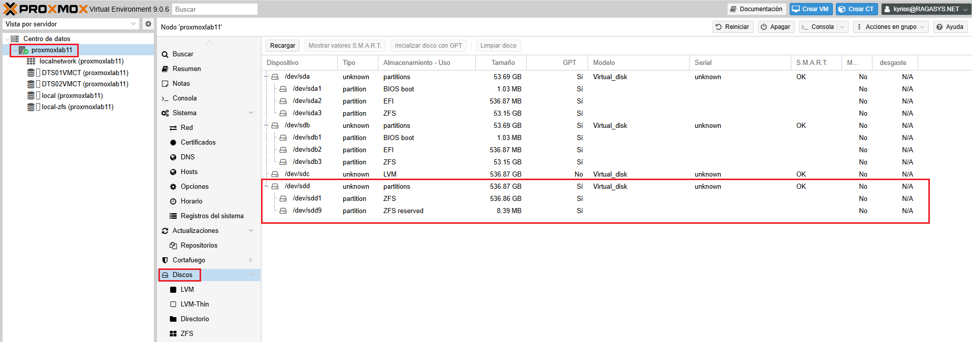Click the Repositorios copy icon
The height and width of the screenshot is (342, 972).
[x=173, y=246]
